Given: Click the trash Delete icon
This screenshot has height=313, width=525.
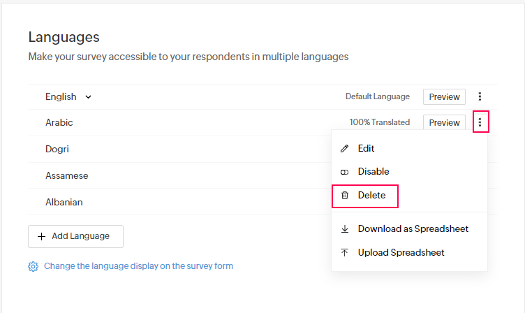Looking at the screenshot, I should 344,196.
